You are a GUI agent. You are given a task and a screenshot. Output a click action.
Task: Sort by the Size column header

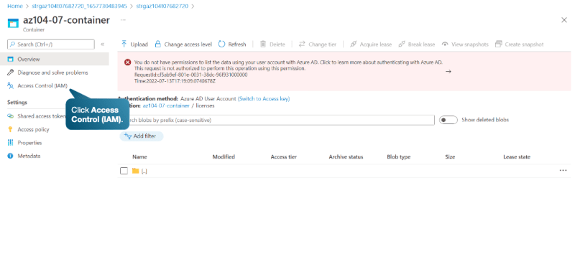pyautogui.click(x=450, y=156)
